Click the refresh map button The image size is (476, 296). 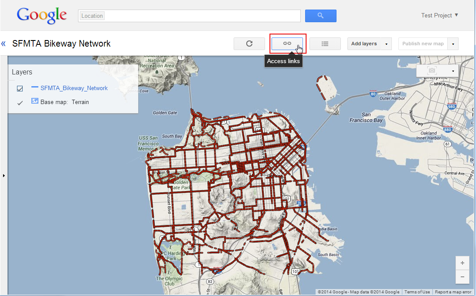249,44
